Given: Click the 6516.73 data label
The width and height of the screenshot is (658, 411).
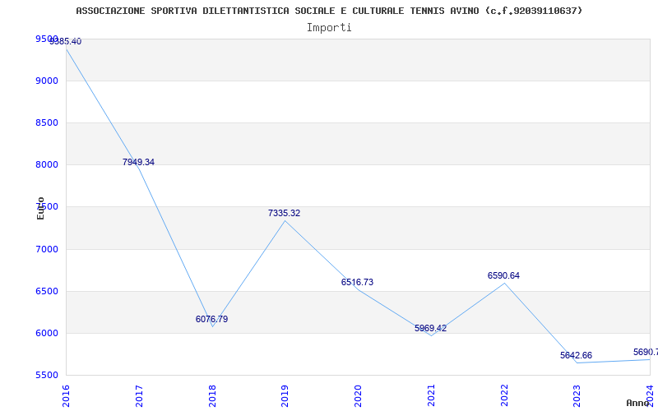Looking at the screenshot, I should point(357,282).
